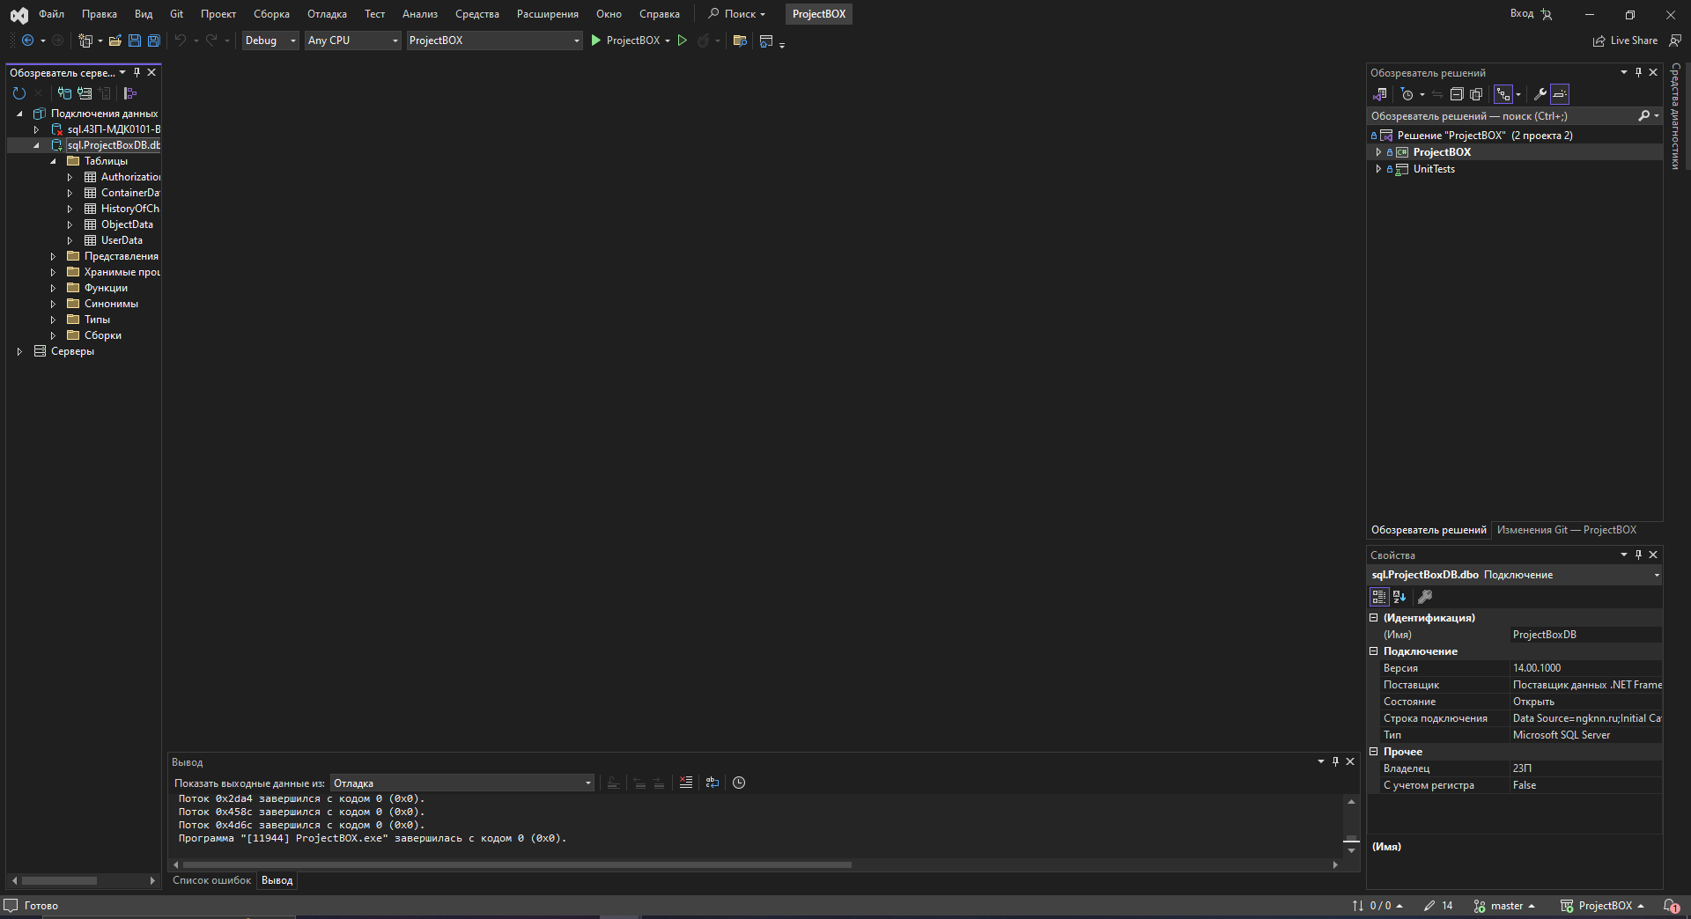Switch to Изменения Git tab
Screen dimensions: 1691x919
click(x=1566, y=530)
